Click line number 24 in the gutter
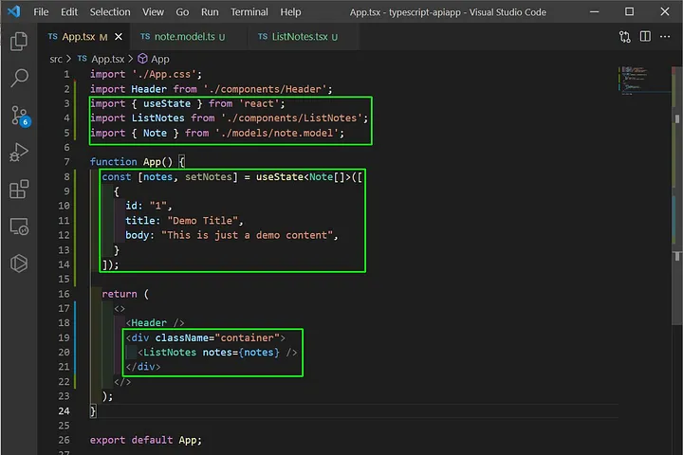Viewport: 683px width, 455px height. tap(64, 411)
